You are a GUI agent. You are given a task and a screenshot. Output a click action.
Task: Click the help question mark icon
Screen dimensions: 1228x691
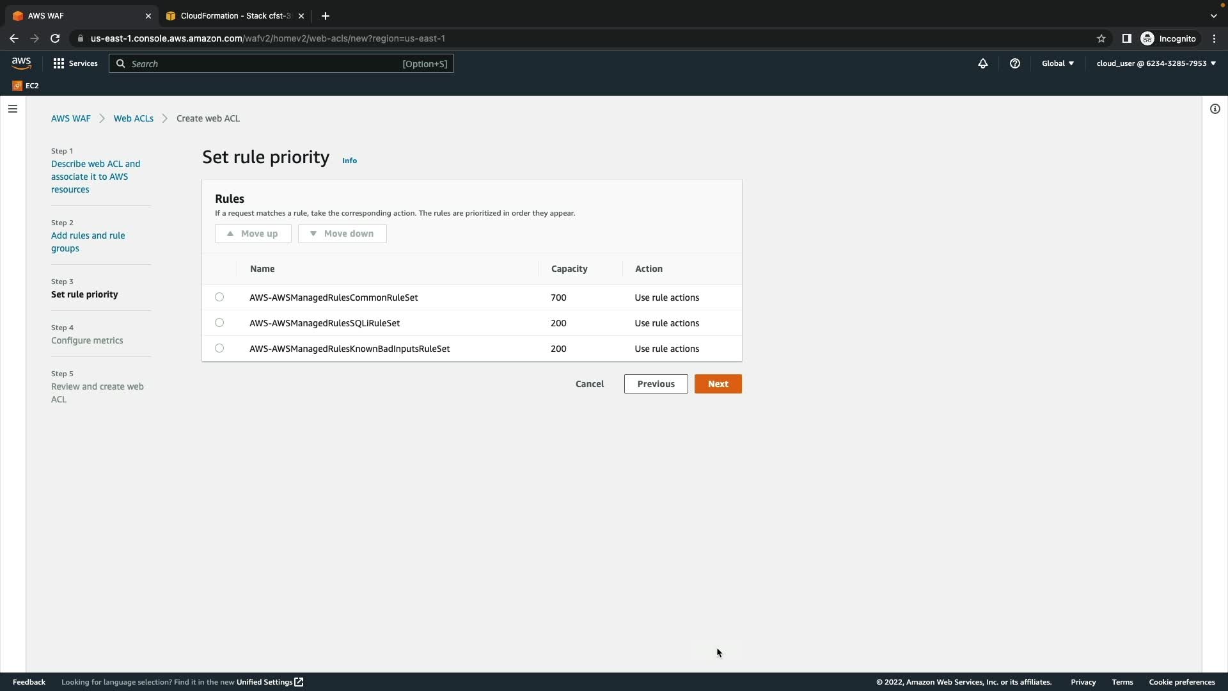(x=1014, y=63)
